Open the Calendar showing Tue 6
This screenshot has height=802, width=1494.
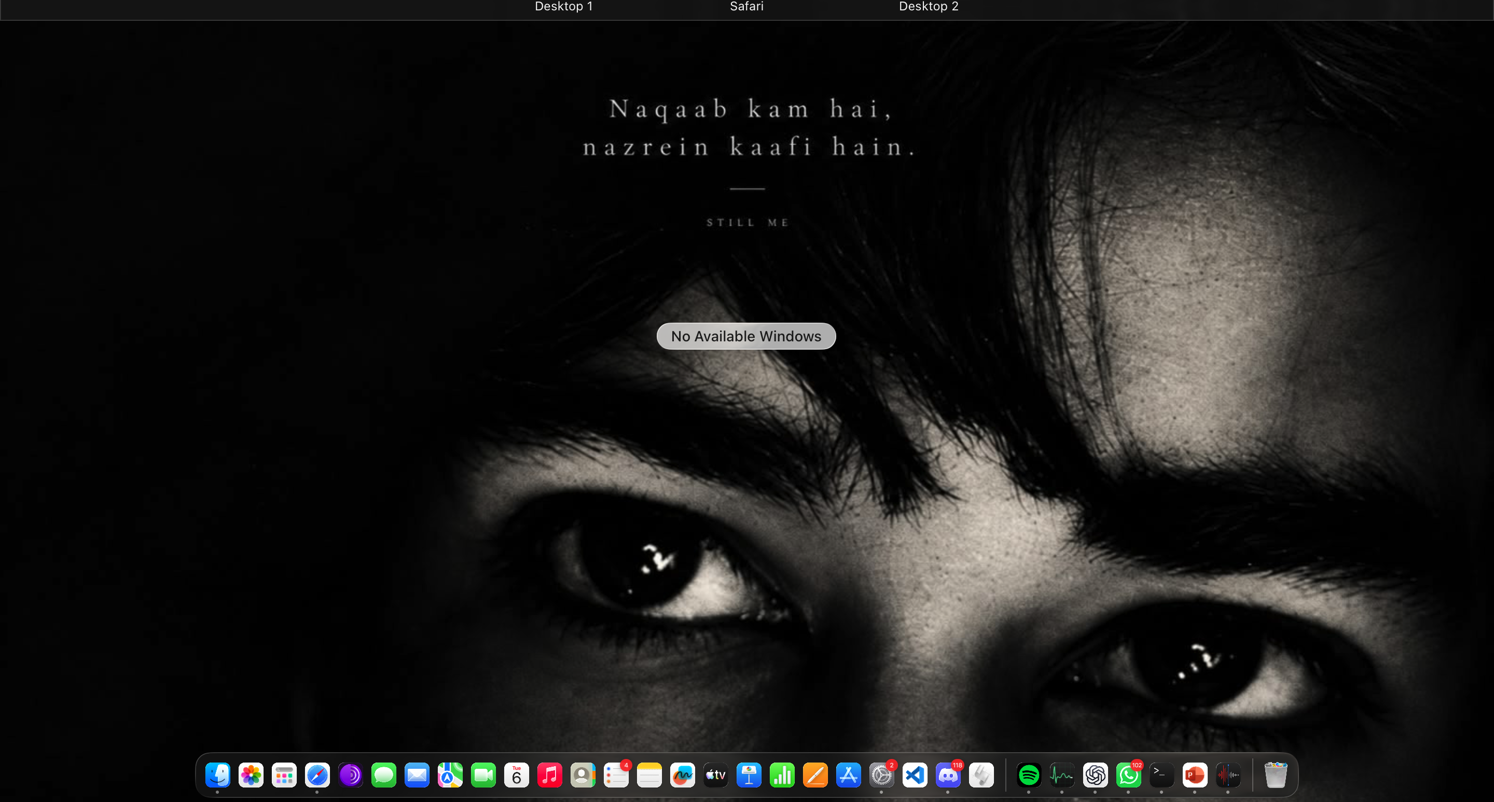[x=516, y=775]
